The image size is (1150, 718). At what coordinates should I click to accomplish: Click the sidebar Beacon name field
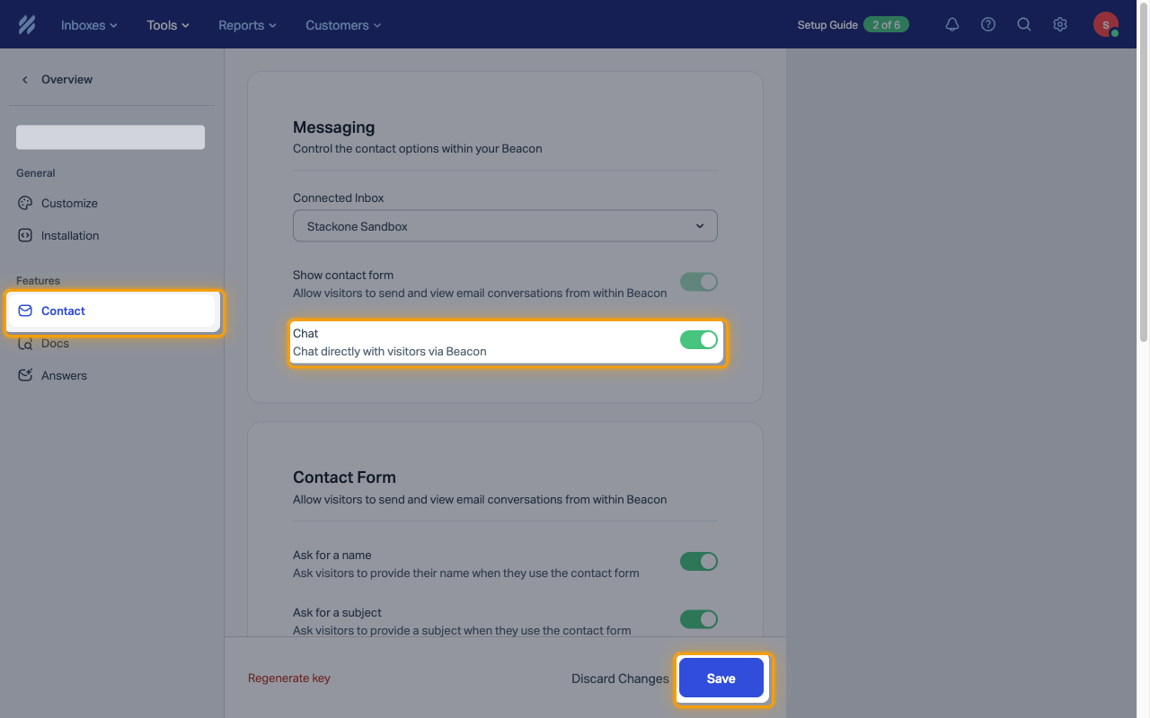pyautogui.click(x=111, y=137)
